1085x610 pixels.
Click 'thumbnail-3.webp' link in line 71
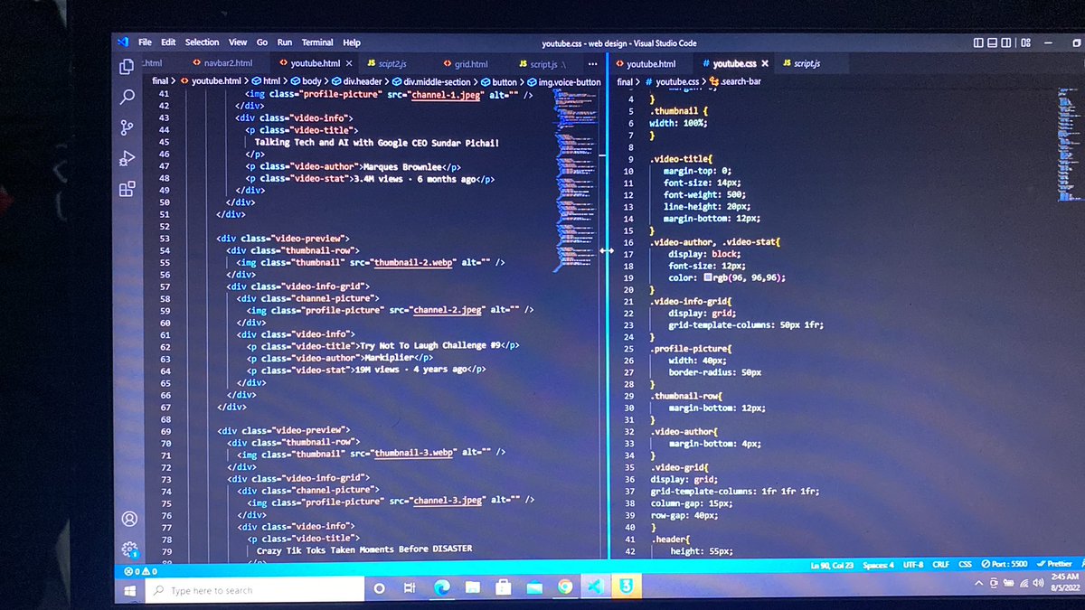click(x=415, y=454)
